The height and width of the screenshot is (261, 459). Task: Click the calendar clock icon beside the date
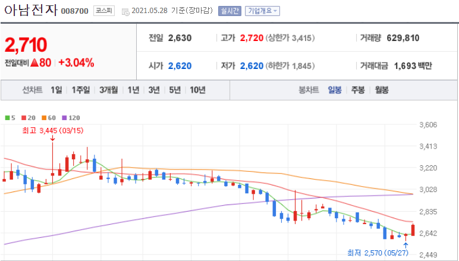[125, 12]
